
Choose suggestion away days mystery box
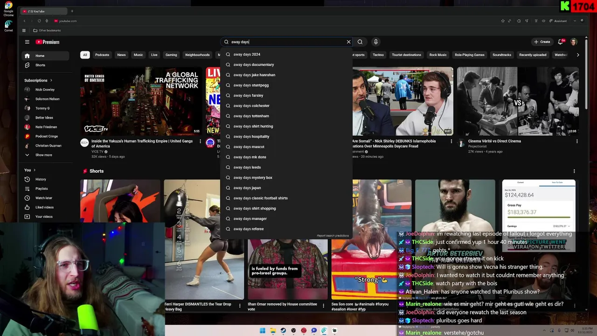(x=286, y=177)
